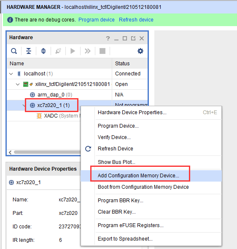Choose Show Bus Plot menu entry
The height and width of the screenshot is (249, 237).
(151, 162)
